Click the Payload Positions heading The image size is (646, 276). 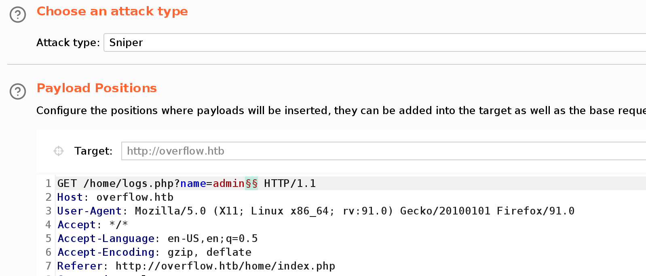click(97, 88)
